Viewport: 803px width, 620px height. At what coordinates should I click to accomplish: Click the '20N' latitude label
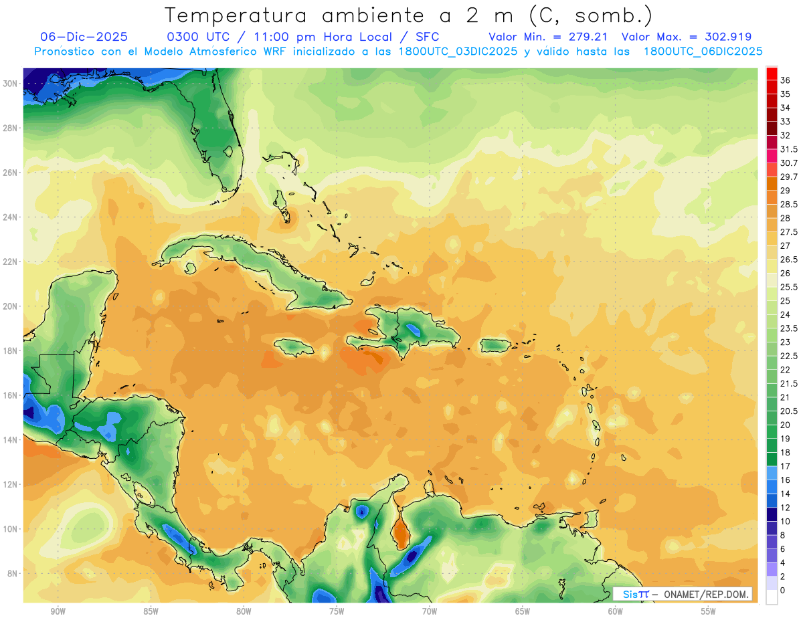pos(11,306)
